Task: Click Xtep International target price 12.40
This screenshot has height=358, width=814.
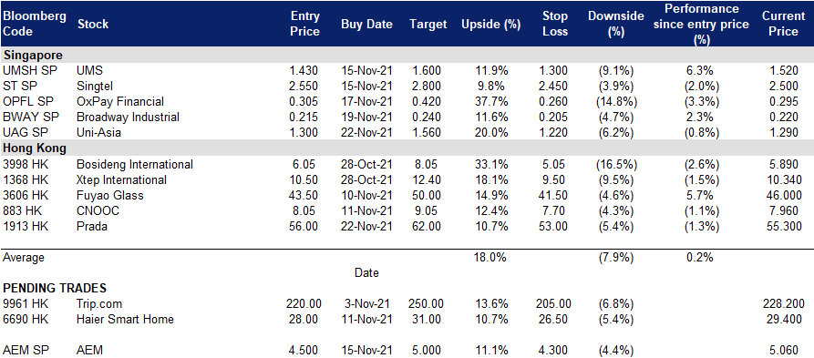Action: pos(428,180)
